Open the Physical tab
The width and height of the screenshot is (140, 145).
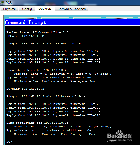tap(9, 9)
